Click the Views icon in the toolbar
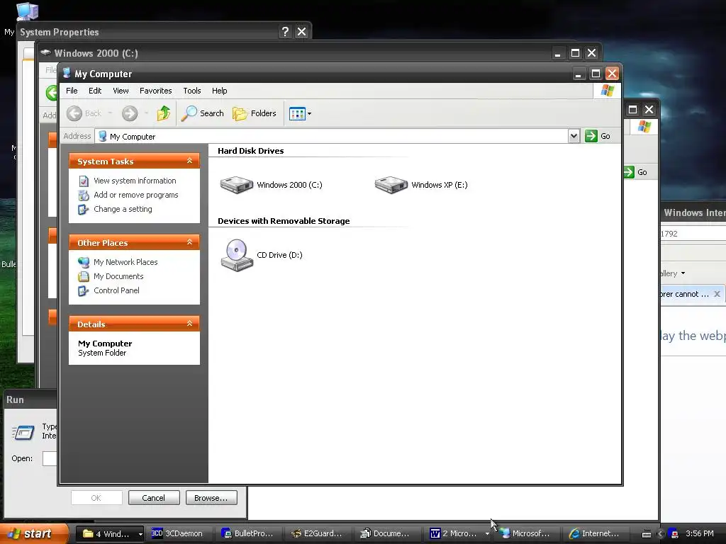The image size is (726, 544). pyautogui.click(x=297, y=113)
